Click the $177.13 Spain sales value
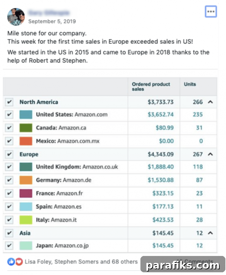226x275 pixels. point(163,207)
